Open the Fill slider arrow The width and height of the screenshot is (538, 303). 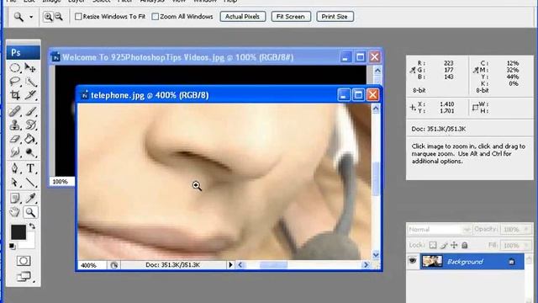pos(527,245)
